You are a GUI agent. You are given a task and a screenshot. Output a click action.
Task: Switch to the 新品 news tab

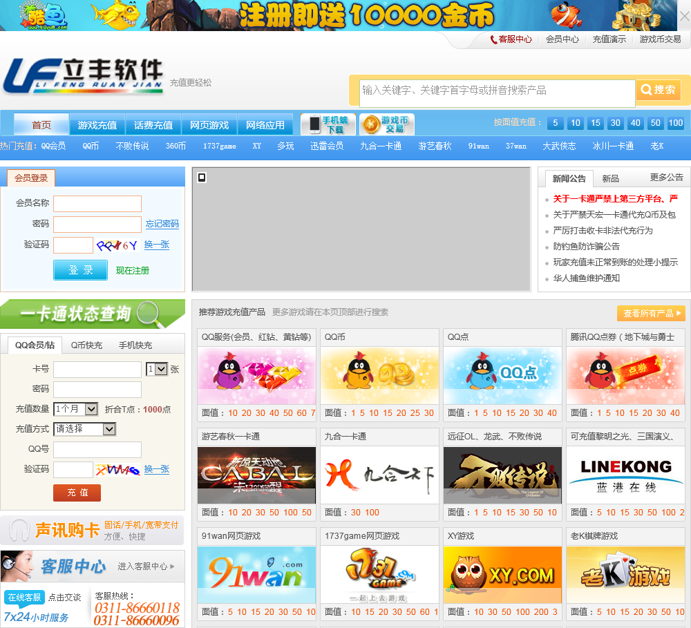[610, 178]
